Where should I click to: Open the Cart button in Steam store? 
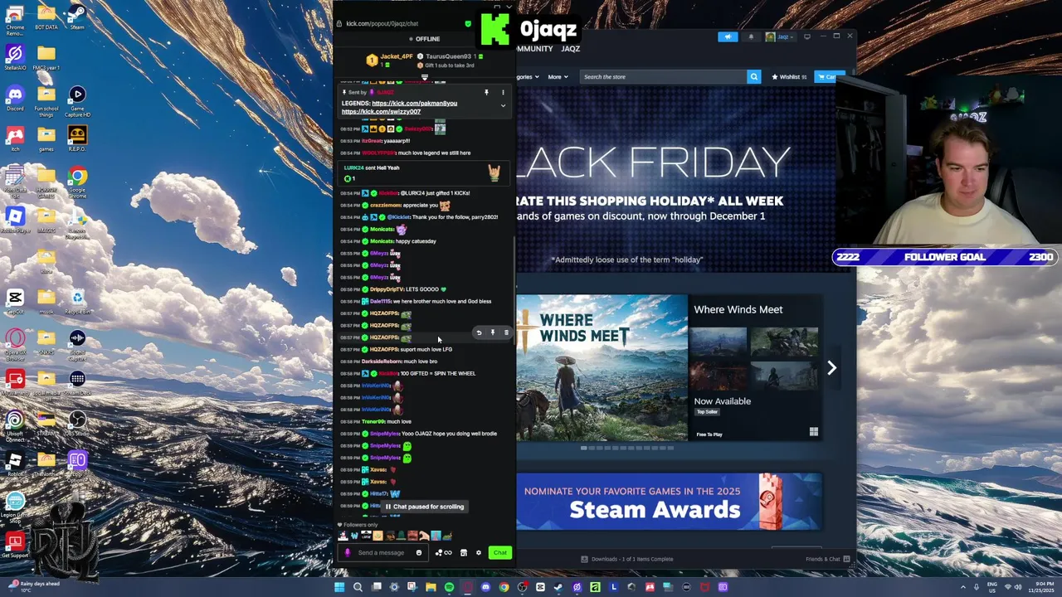coord(829,77)
